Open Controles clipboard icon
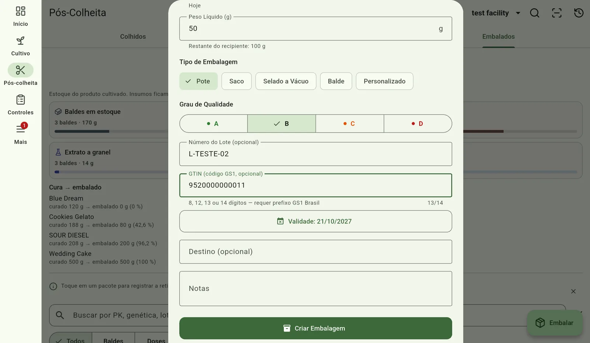 (21, 100)
